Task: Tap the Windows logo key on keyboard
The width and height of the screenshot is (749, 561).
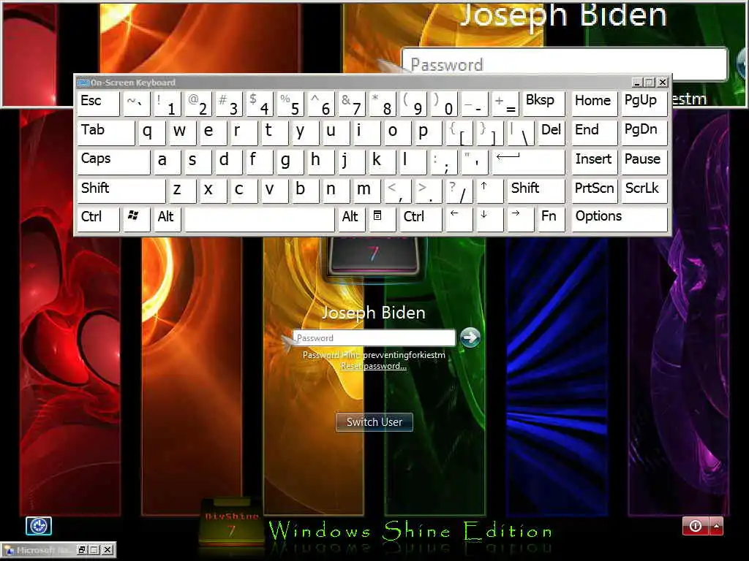Action: [136, 218]
